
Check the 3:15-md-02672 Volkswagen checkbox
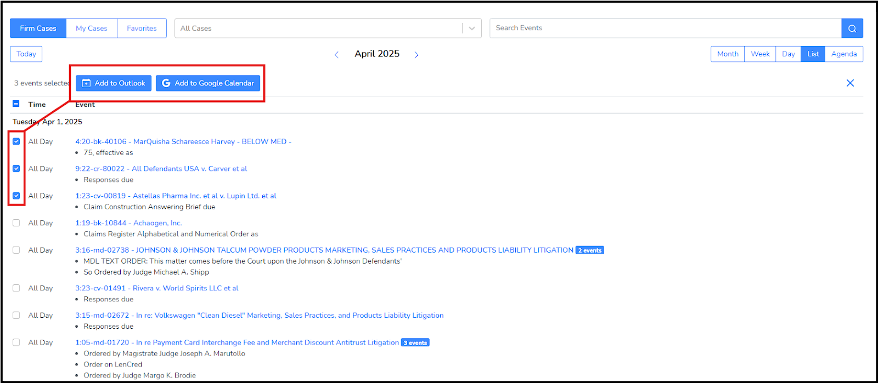coord(16,315)
